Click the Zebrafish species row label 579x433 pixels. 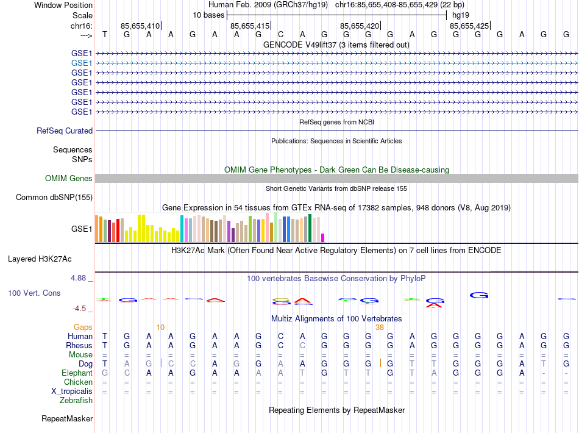(76, 400)
